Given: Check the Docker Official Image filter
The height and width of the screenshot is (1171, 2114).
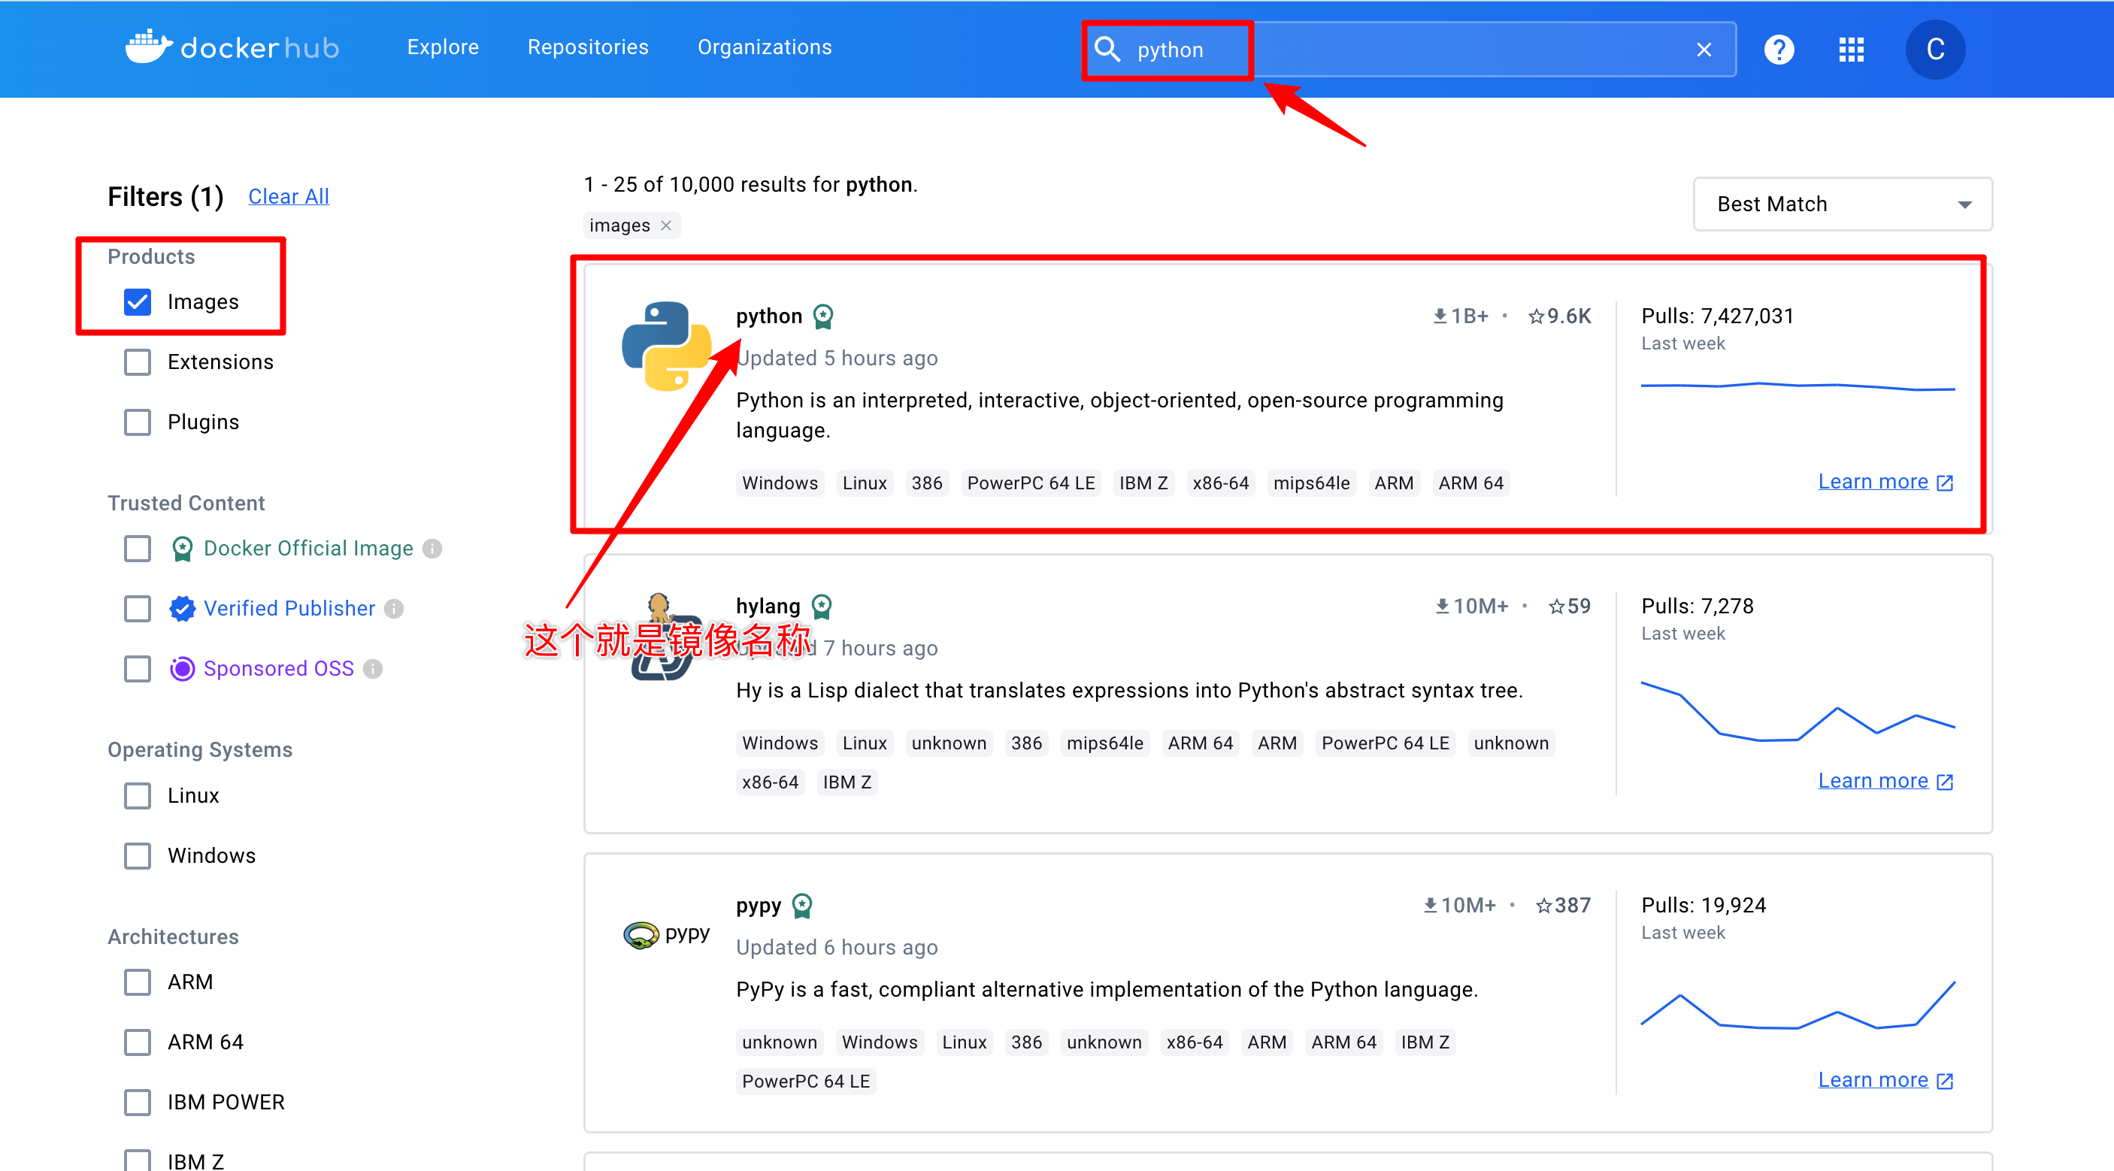Looking at the screenshot, I should point(138,549).
